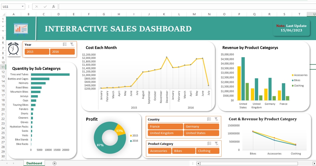Click next sheet navigation arrow
Screen dimensions: 316x166
coord(13,163)
